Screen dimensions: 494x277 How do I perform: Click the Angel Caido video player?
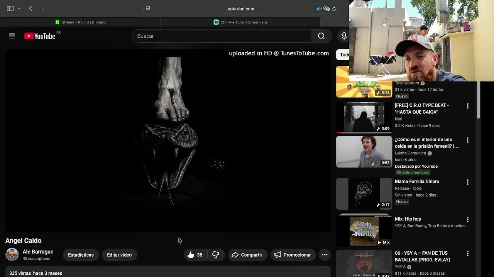coord(168,140)
